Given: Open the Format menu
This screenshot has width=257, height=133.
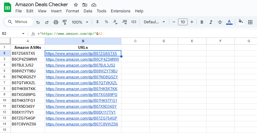Looking at the screenshot, I should [72, 11].
